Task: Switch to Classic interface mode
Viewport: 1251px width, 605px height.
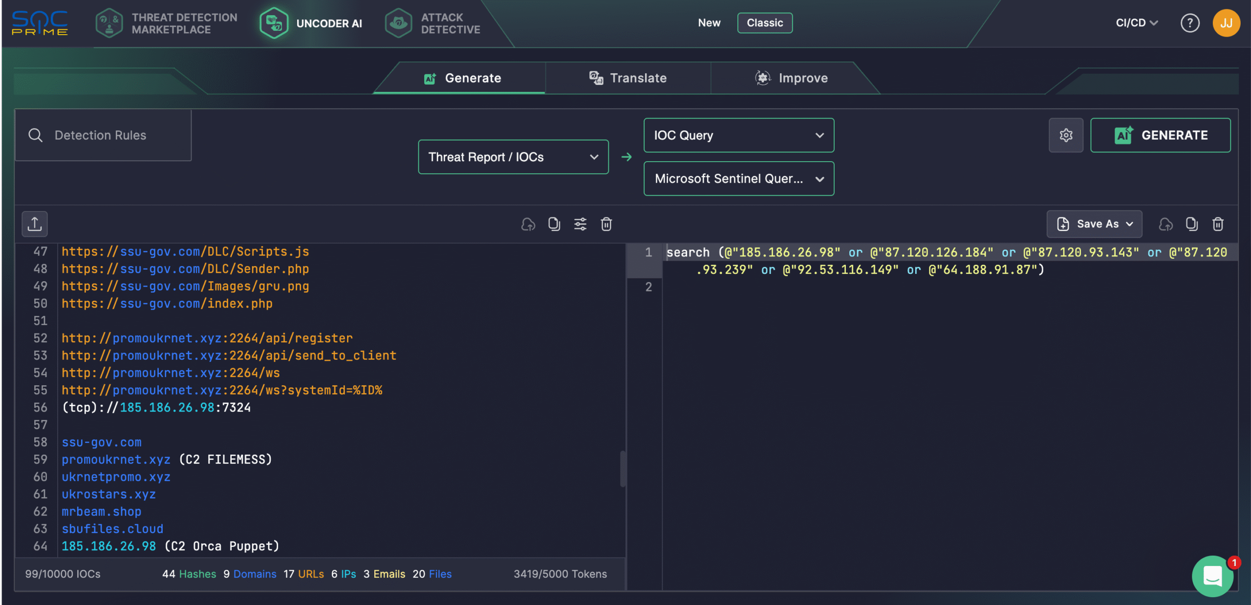Action: 765,22
